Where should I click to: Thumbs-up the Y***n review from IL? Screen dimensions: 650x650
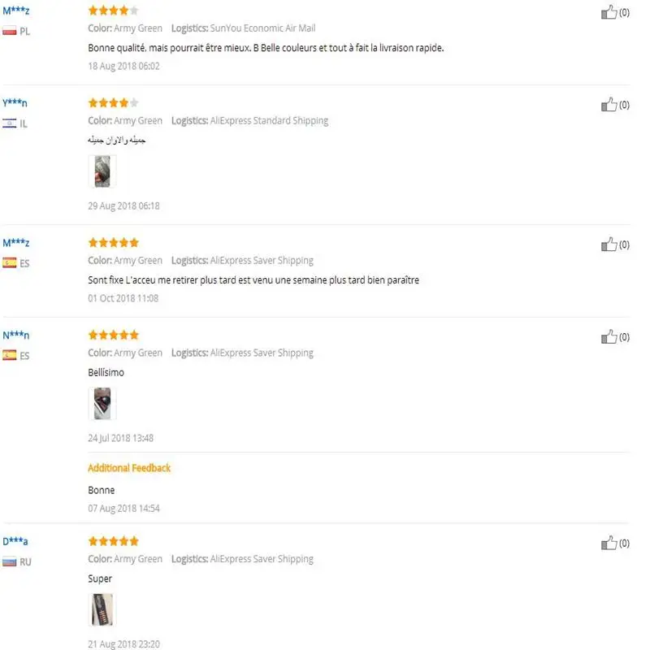pos(609,105)
